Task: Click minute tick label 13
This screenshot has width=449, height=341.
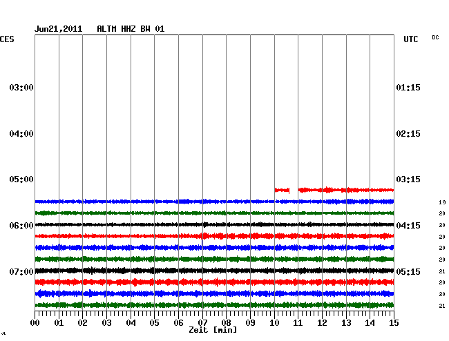Action: pos(346,323)
